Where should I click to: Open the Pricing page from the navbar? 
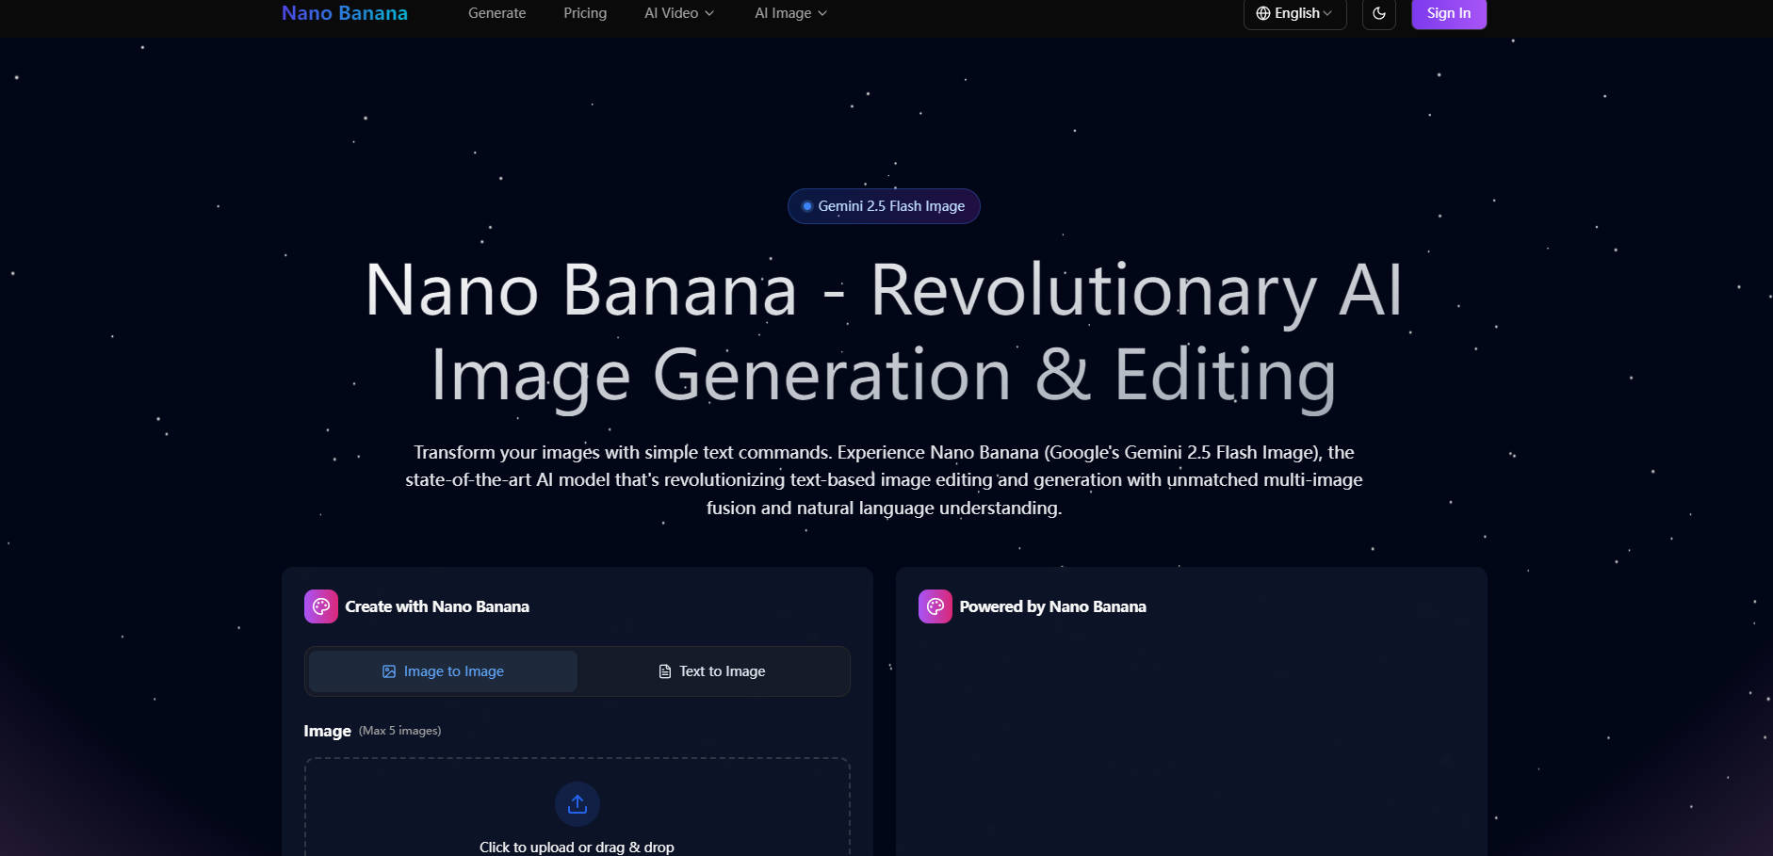point(585,12)
